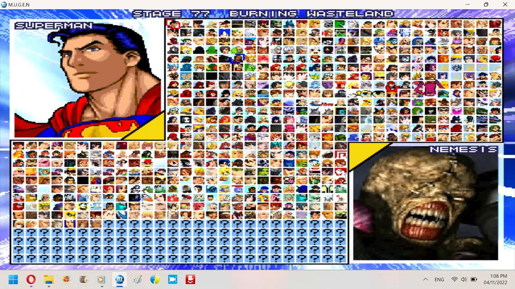Open the red screen recorder taskbar app
This screenshot has width=515, height=289.
pos(190,279)
